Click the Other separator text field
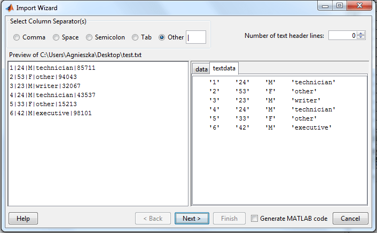This screenshot has width=377, height=233. [196, 37]
